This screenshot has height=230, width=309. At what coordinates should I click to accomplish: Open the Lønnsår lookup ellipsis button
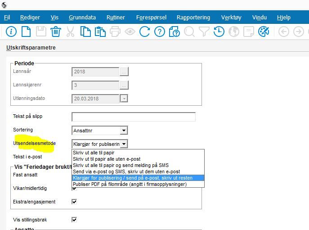pyautogui.click(x=124, y=72)
